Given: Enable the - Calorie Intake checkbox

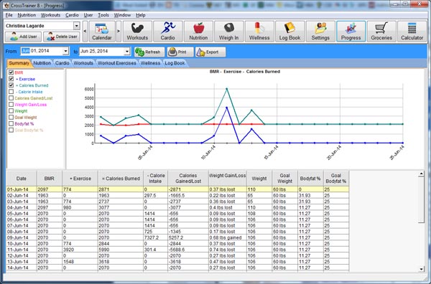Looking at the screenshot, I should point(11,92).
